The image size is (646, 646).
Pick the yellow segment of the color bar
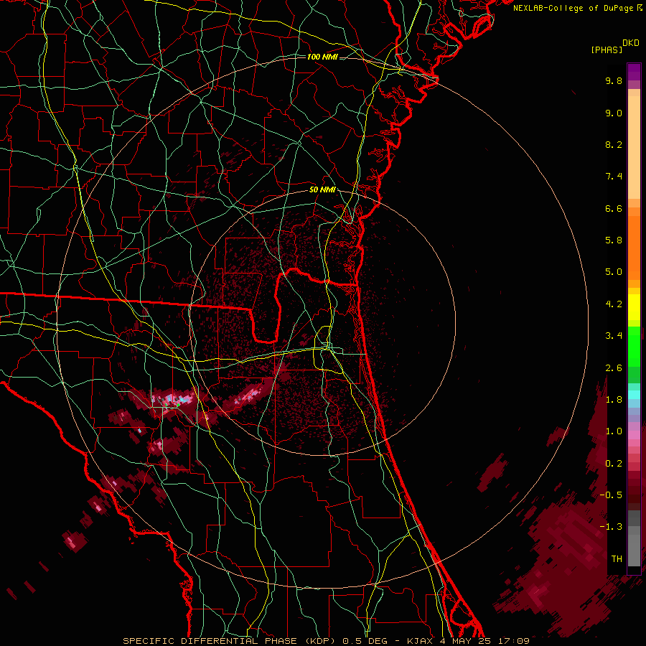634,307
